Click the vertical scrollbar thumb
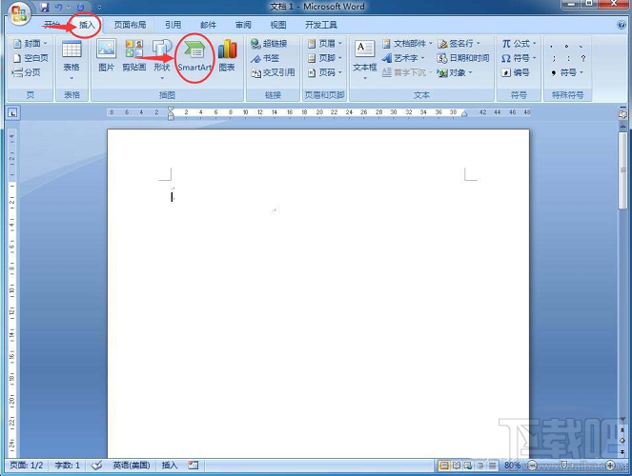 pos(622,170)
